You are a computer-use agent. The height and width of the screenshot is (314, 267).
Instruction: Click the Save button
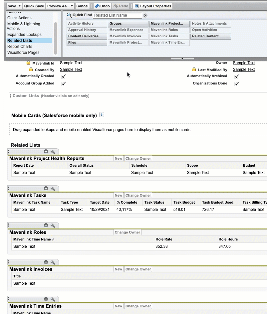12,6
